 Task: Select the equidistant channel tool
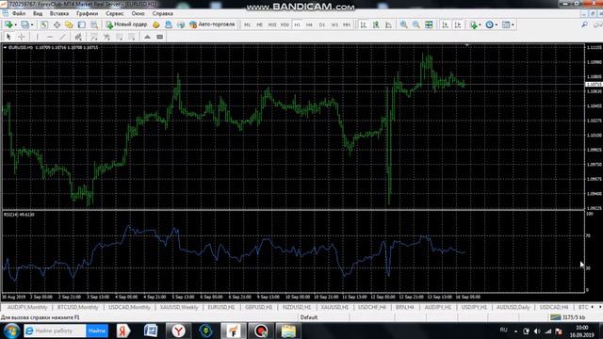[77, 37]
